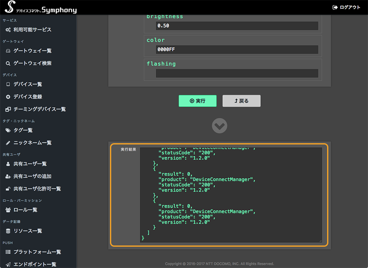Click the server icon beside プラットフォーム一覧
The image size is (368, 268).
tap(8, 252)
